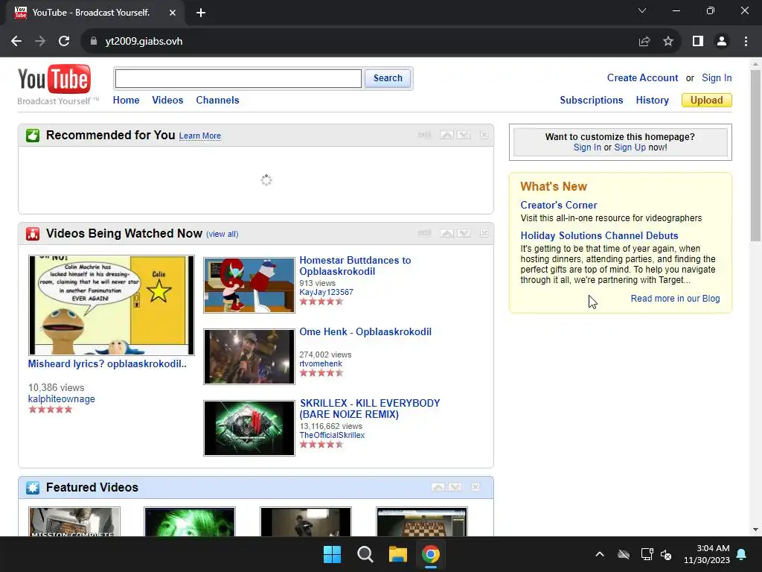Open a new browser tab
This screenshot has width=762, height=572.
coord(201,13)
